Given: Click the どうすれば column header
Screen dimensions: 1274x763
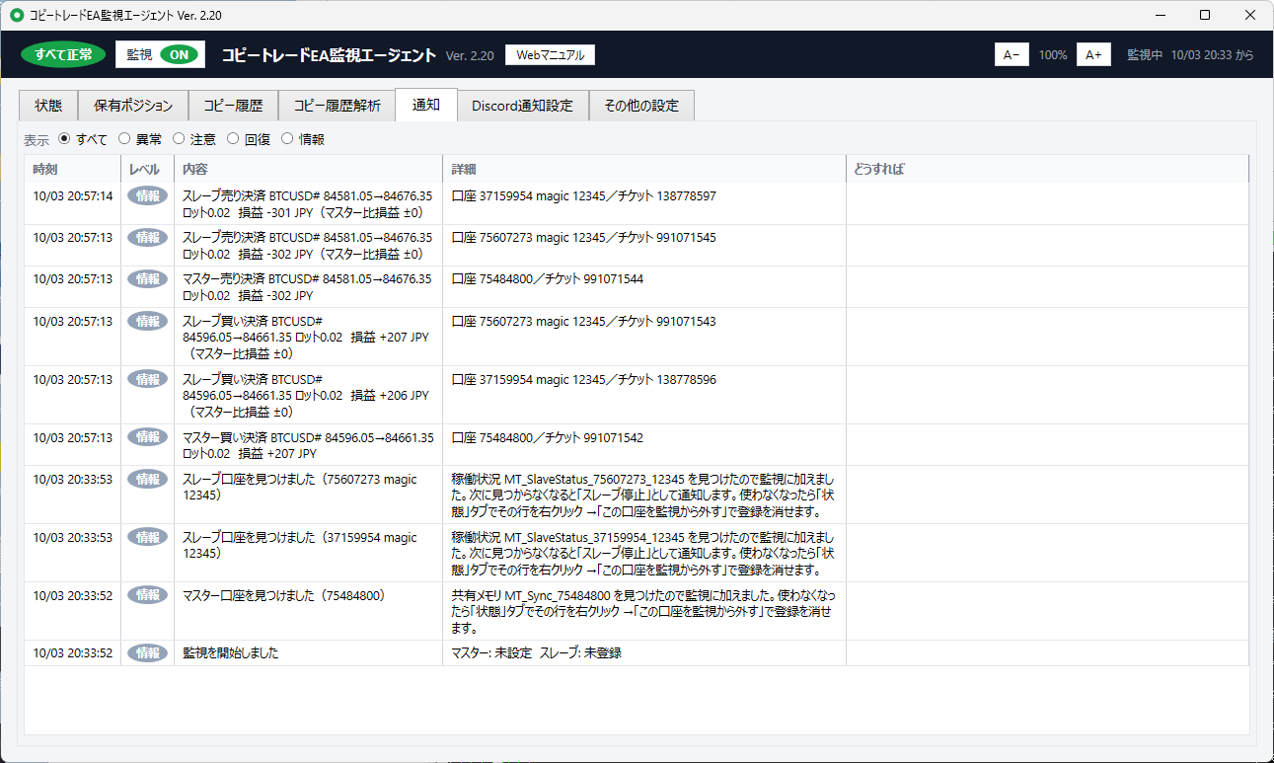Looking at the screenshot, I should point(1047,170).
